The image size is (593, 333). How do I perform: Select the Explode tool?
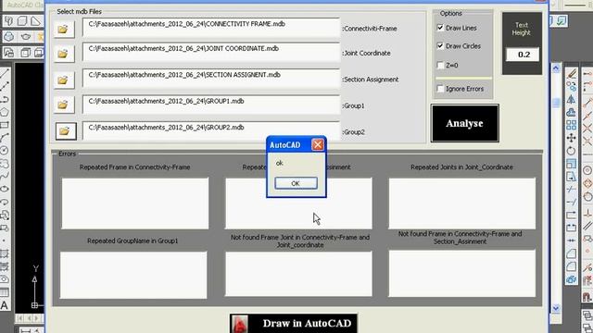click(572, 279)
